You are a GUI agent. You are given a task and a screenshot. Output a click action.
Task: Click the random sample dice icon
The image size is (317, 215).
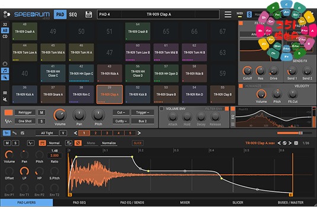(x=296, y=143)
